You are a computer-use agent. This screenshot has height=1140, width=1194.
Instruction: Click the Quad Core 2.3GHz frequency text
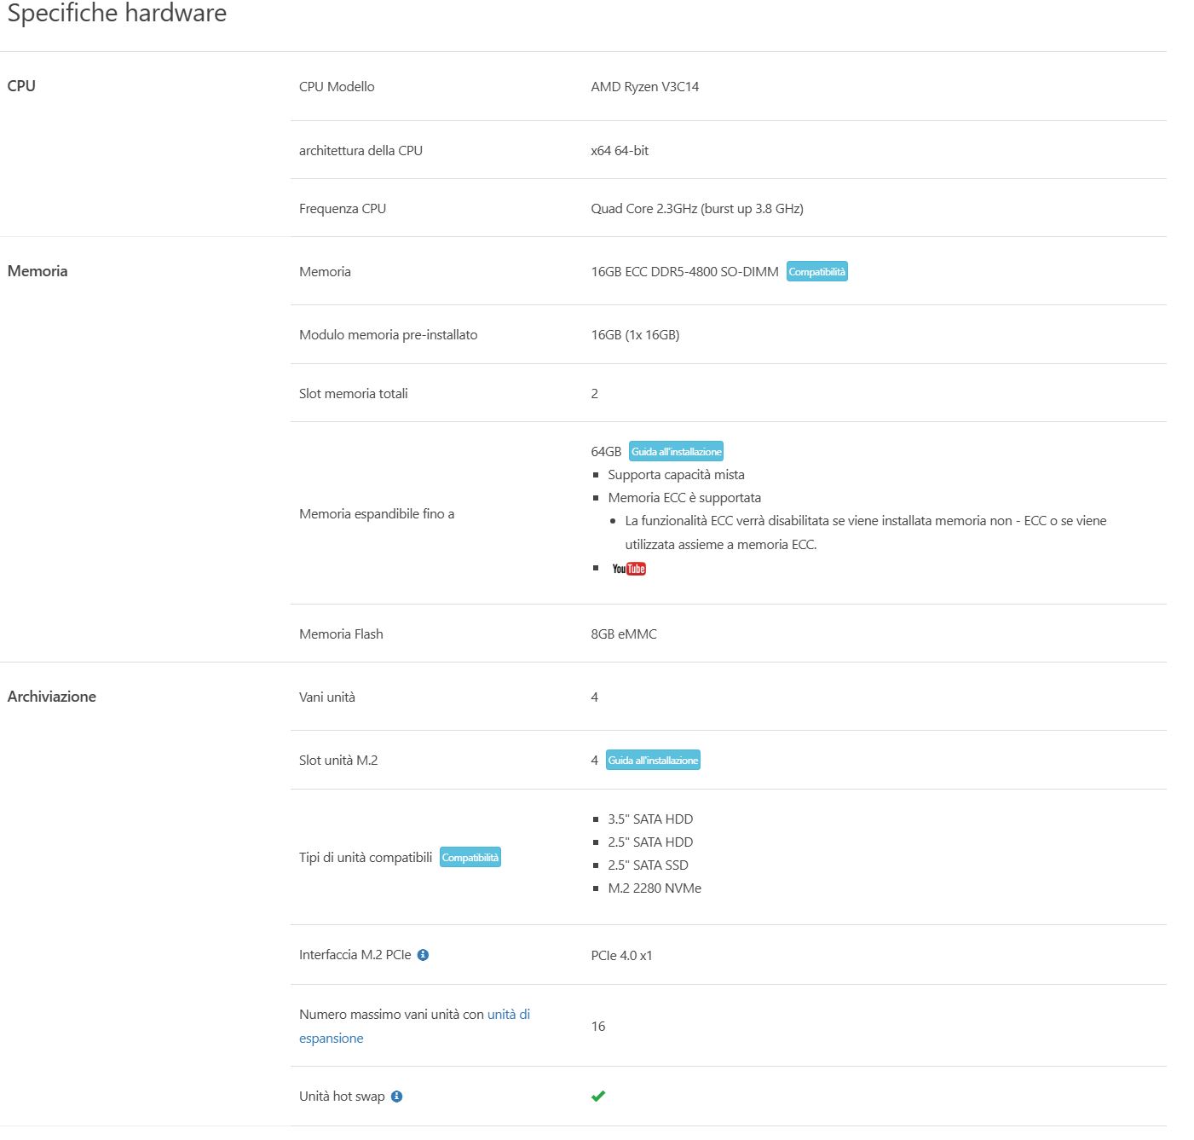point(696,209)
